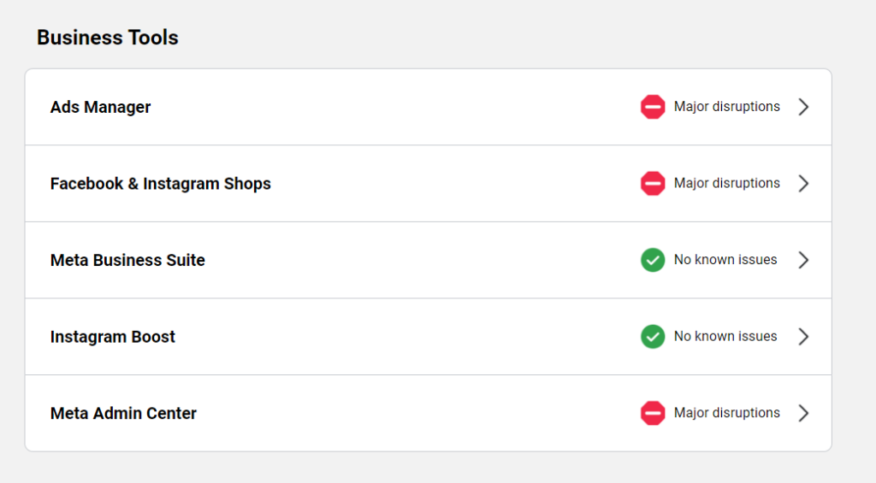Expand Meta Business Suite chevron arrow
Viewport: 876px width, 483px height.
click(803, 260)
